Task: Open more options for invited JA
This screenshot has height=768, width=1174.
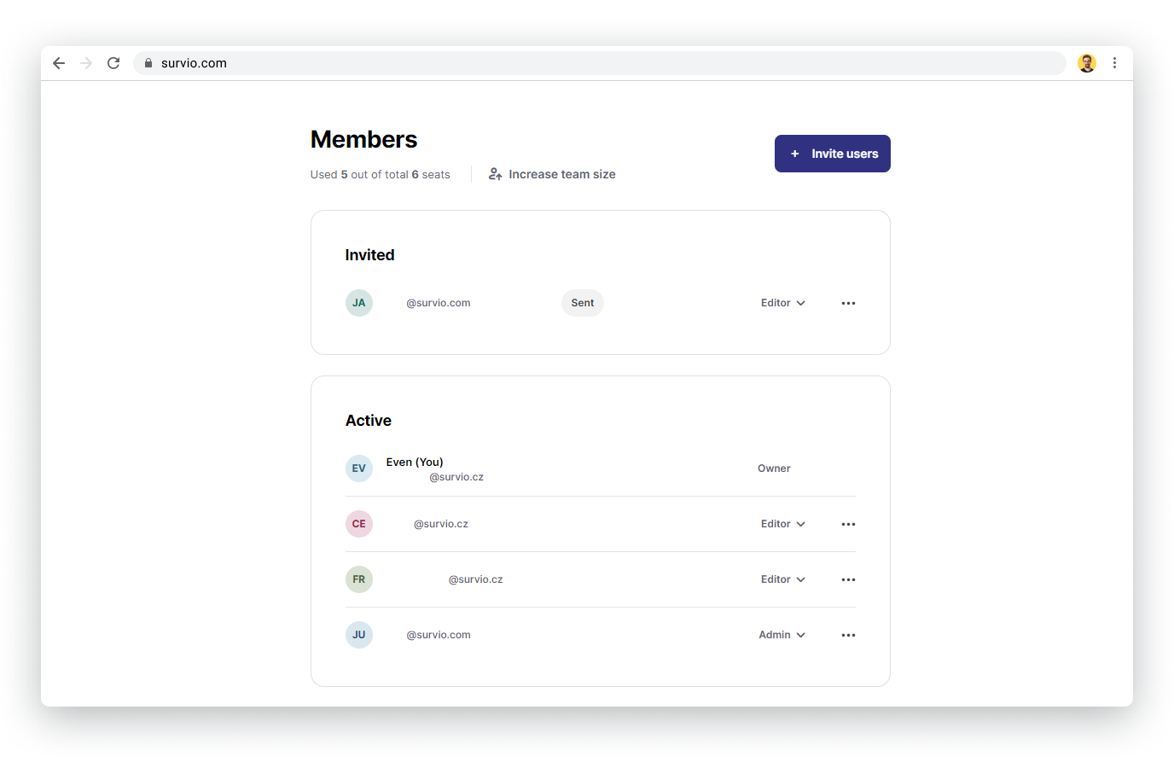Action: pyautogui.click(x=848, y=303)
